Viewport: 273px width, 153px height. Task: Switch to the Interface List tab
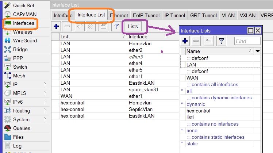click(91, 15)
